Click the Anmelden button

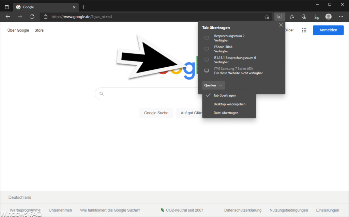click(x=328, y=30)
